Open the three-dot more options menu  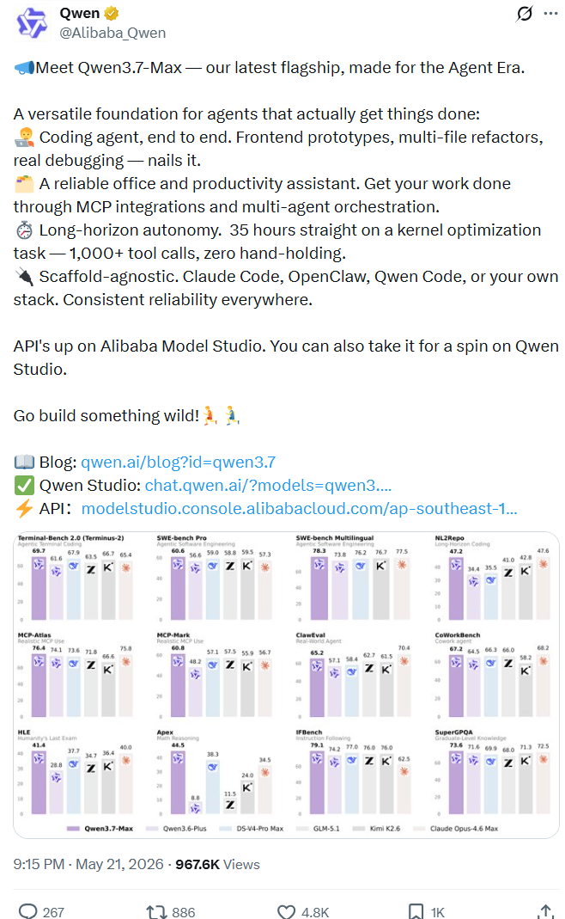(551, 13)
